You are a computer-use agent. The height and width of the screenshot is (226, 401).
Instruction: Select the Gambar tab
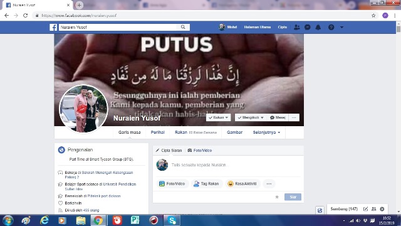tap(234, 132)
